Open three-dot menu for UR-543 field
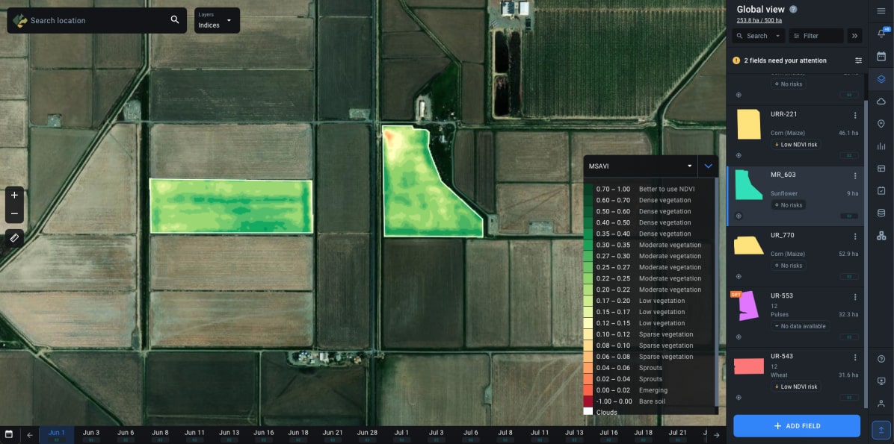Screen dimensions: 894x444 click(854, 357)
